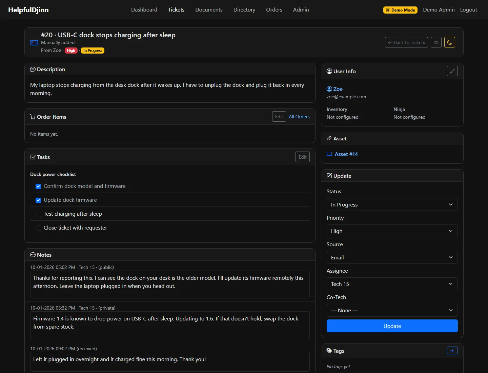Click the user avatar icon next to Zoe
Image resolution: width=488 pixels, height=373 pixels.
[x=329, y=89]
